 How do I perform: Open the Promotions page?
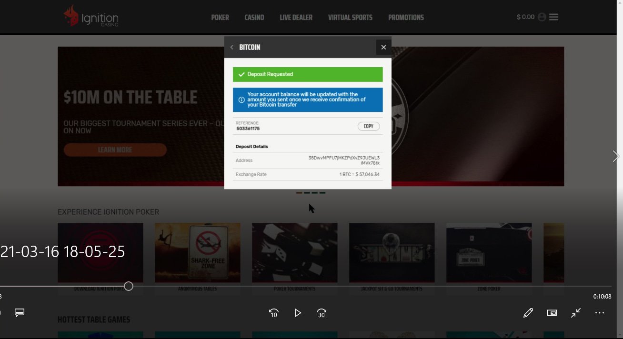[x=406, y=18]
